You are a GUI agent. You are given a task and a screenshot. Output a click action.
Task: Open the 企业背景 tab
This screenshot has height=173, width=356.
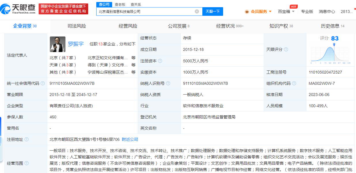tap(25, 26)
